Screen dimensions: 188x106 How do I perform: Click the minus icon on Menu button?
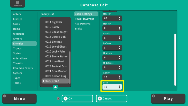tap(5, 96)
